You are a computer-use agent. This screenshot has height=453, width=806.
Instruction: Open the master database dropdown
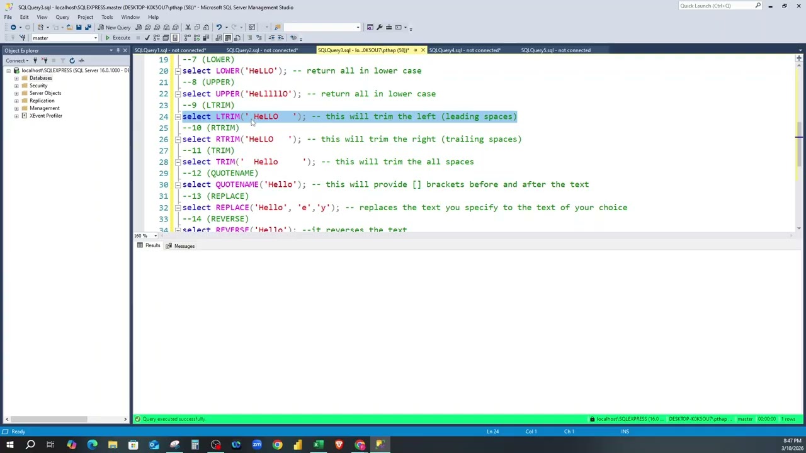coord(96,38)
